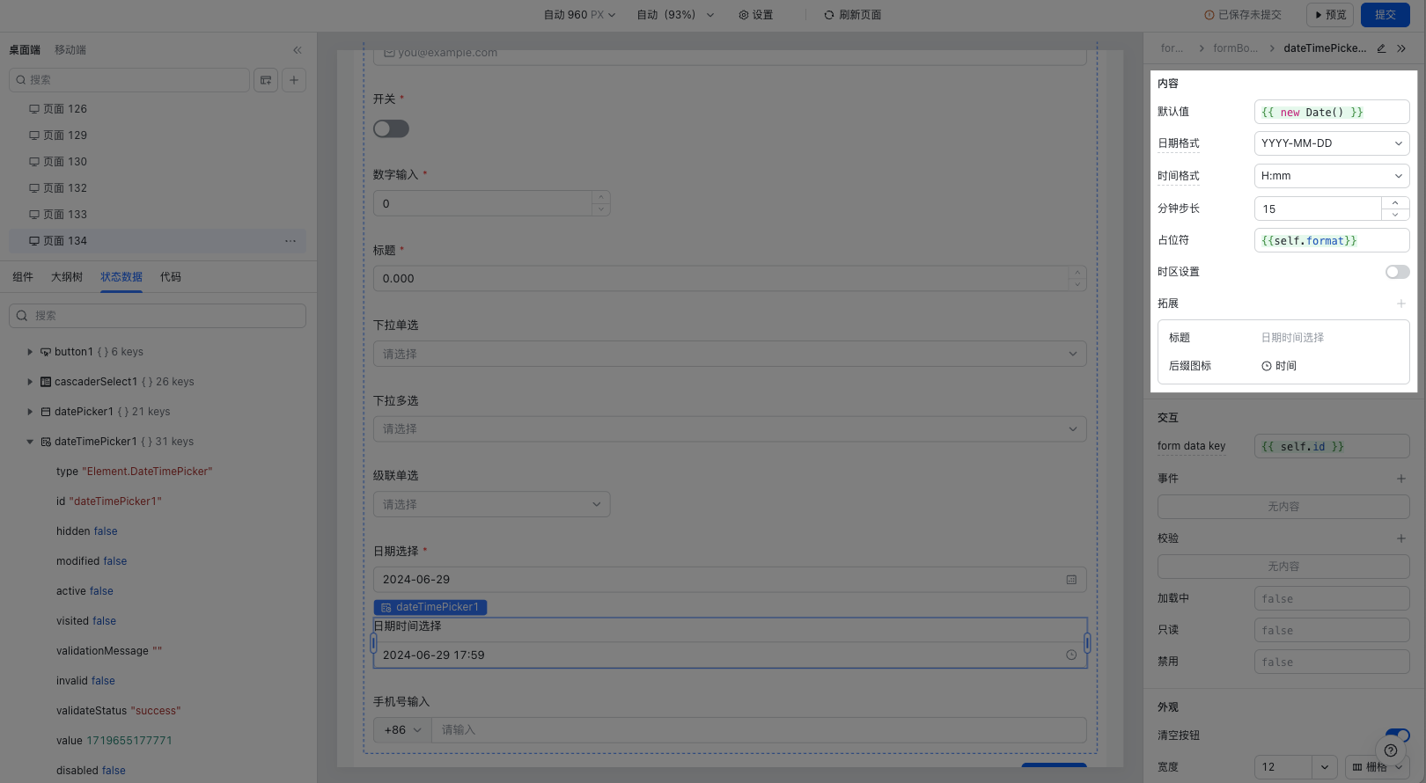The width and height of the screenshot is (1426, 783).
Task: Switch to the 大纲树 tab
Action: pos(67,277)
